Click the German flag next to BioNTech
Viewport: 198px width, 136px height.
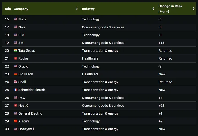(x=16, y=74)
